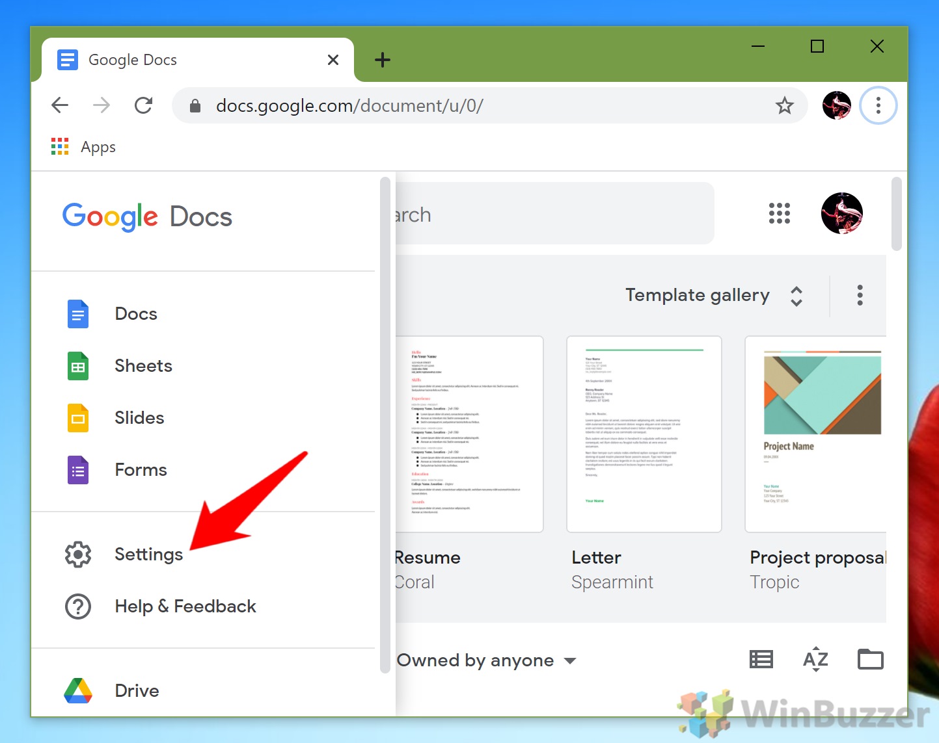Click the Google Drive triangle icon

coord(78,691)
